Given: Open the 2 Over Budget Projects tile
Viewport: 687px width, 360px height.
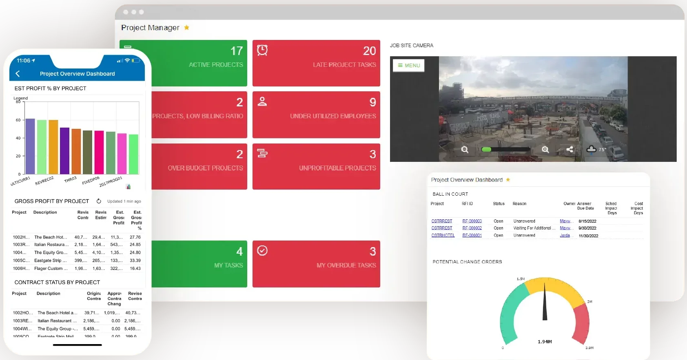Looking at the screenshot, I should [199, 166].
